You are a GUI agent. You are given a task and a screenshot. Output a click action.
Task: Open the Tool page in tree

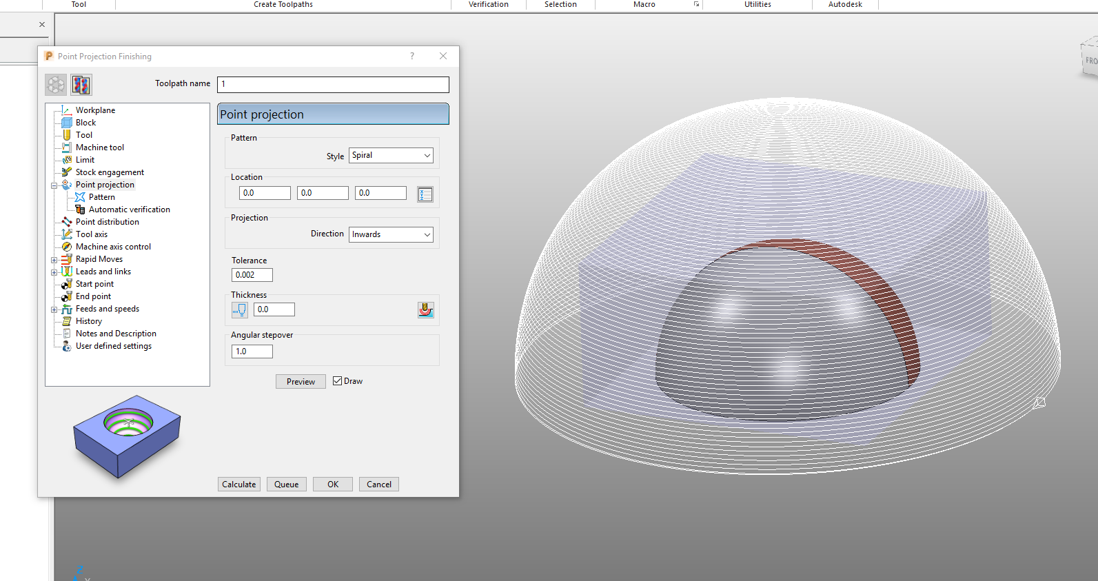[x=83, y=135]
